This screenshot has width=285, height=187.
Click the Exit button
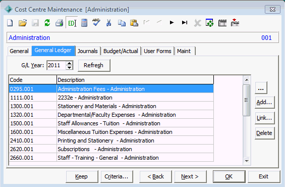(x=264, y=176)
